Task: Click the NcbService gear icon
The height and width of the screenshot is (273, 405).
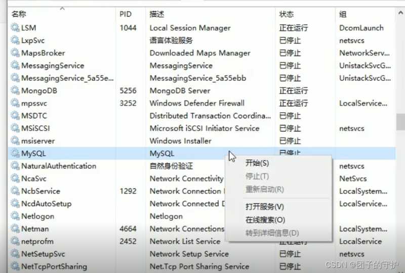Action: click(x=15, y=191)
